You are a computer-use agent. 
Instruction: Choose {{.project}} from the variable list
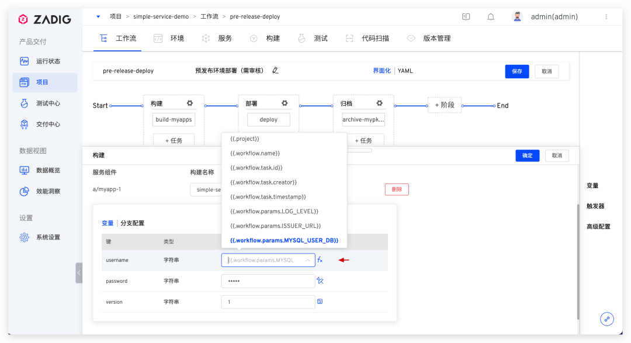285,139
